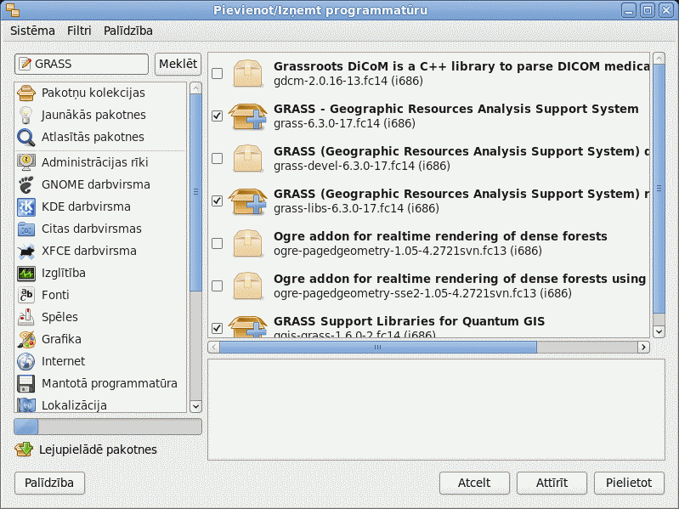Click the Pakotņu kolekcijas box icon
This screenshot has height=509, width=679.
click(26, 93)
